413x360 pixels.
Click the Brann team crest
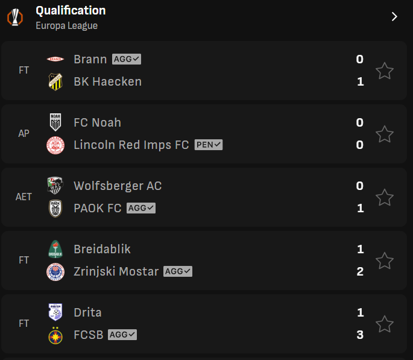(x=55, y=59)
